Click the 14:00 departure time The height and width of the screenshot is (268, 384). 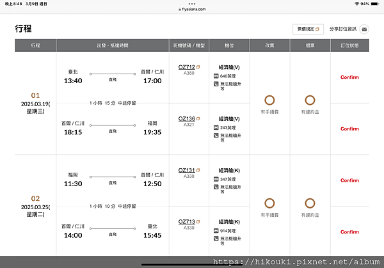[73, 235]
